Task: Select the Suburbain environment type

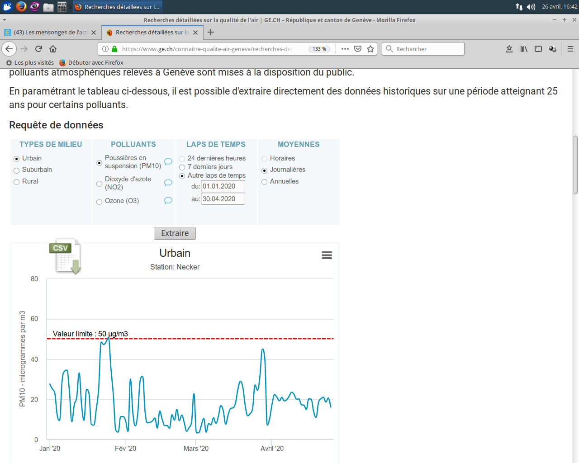Action: click(x=17, y=170)
